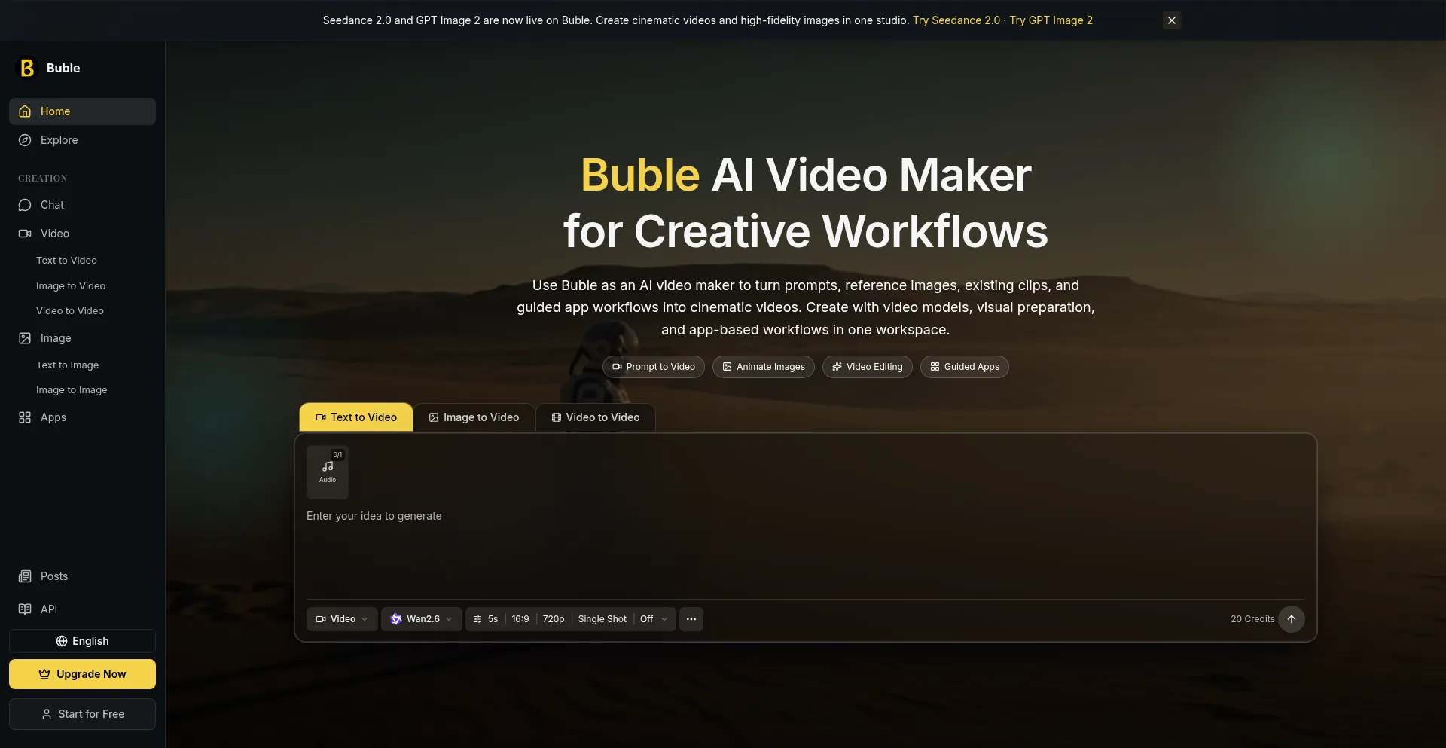Open the Off option dropdown
Image resolution: width=1446 pixels, height=748 pixels.
coord(654,619)
